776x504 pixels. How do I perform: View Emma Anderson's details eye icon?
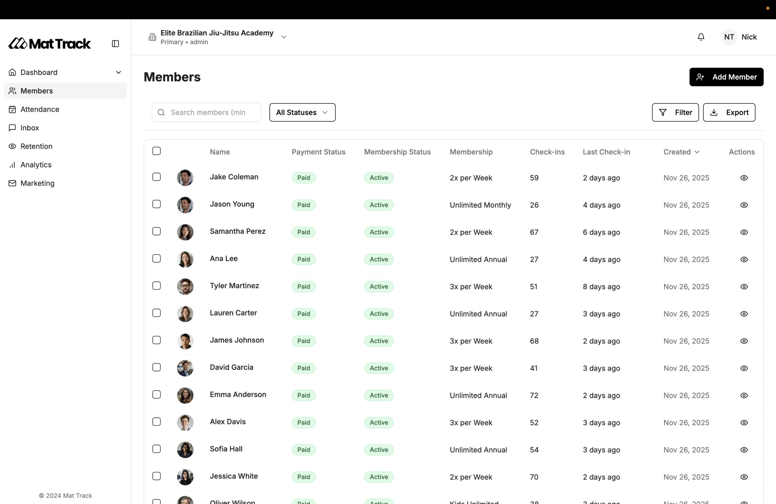click(x=744, y=395)
